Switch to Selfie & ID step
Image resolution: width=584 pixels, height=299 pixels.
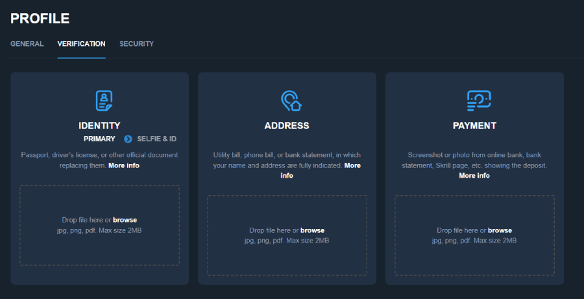(156, 139)
